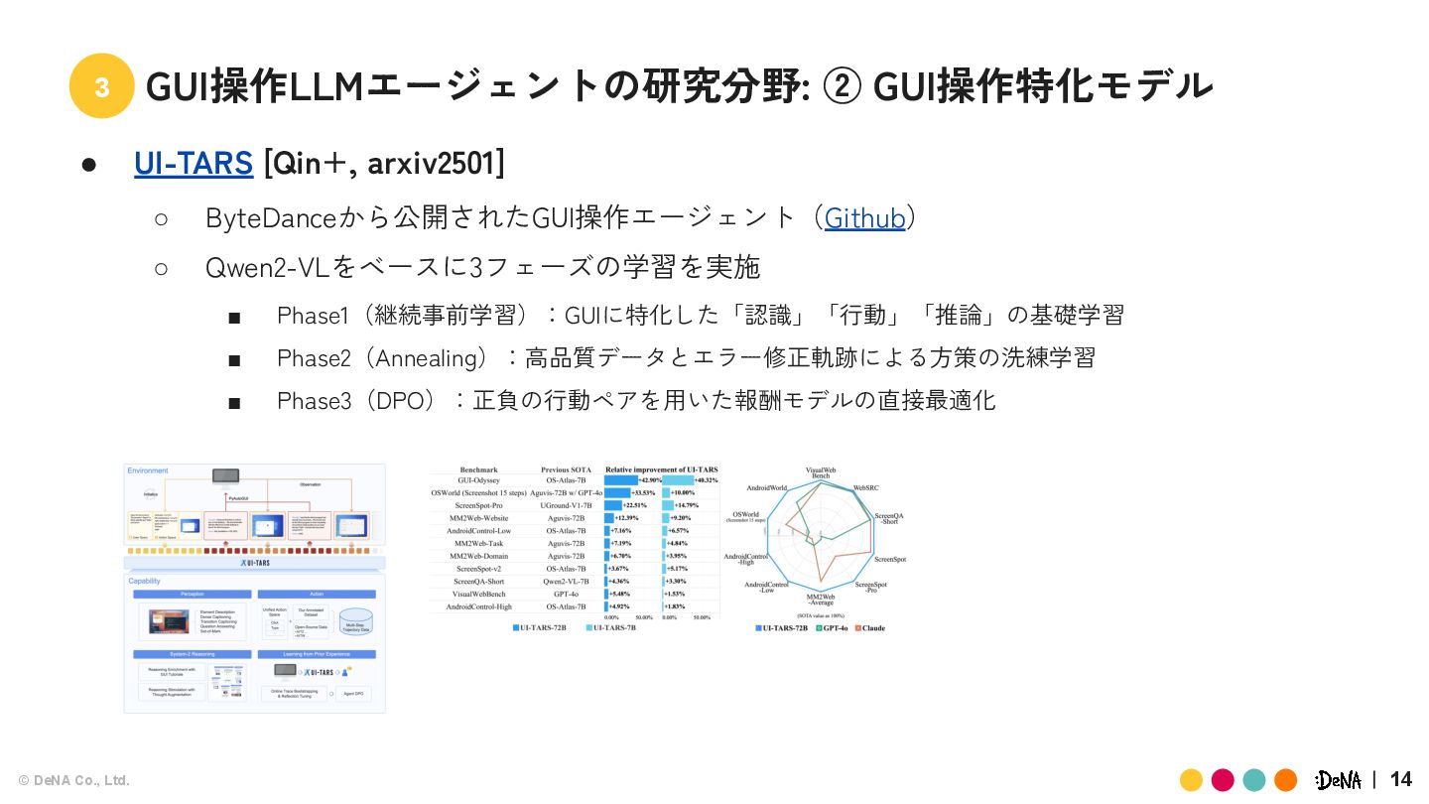Click the yellow section number 3 badge
This screenshot has width=1429, height=804.
[x=101, y=86]
